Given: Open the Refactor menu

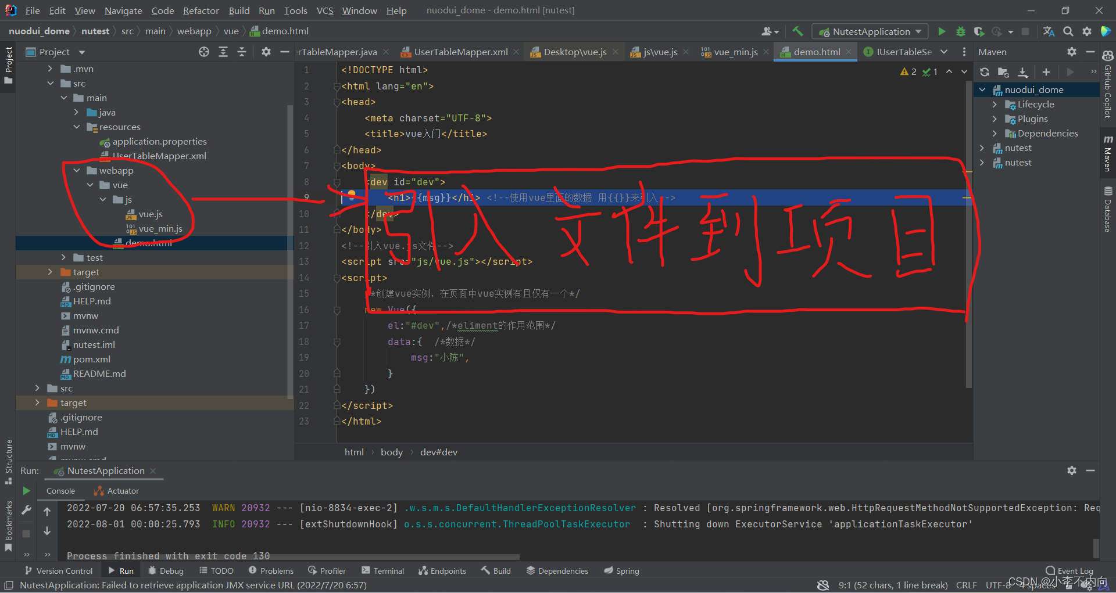Looking at the screenshot, I should coord(201,10).
